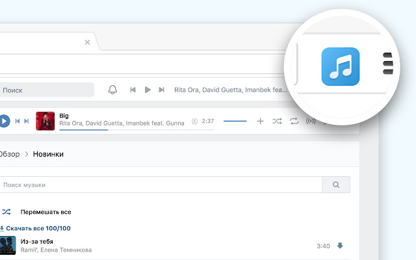Click Перемешать все shuffle icon
Screen dimensions: 416x260
click(x=6, y=212)
